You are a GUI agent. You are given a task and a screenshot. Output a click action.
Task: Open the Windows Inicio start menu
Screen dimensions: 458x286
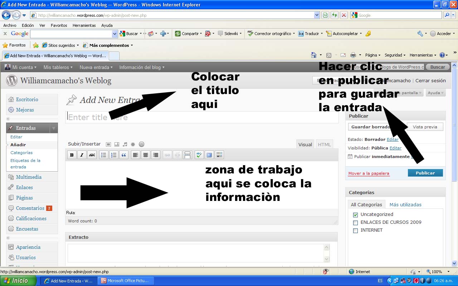[18, 281]
